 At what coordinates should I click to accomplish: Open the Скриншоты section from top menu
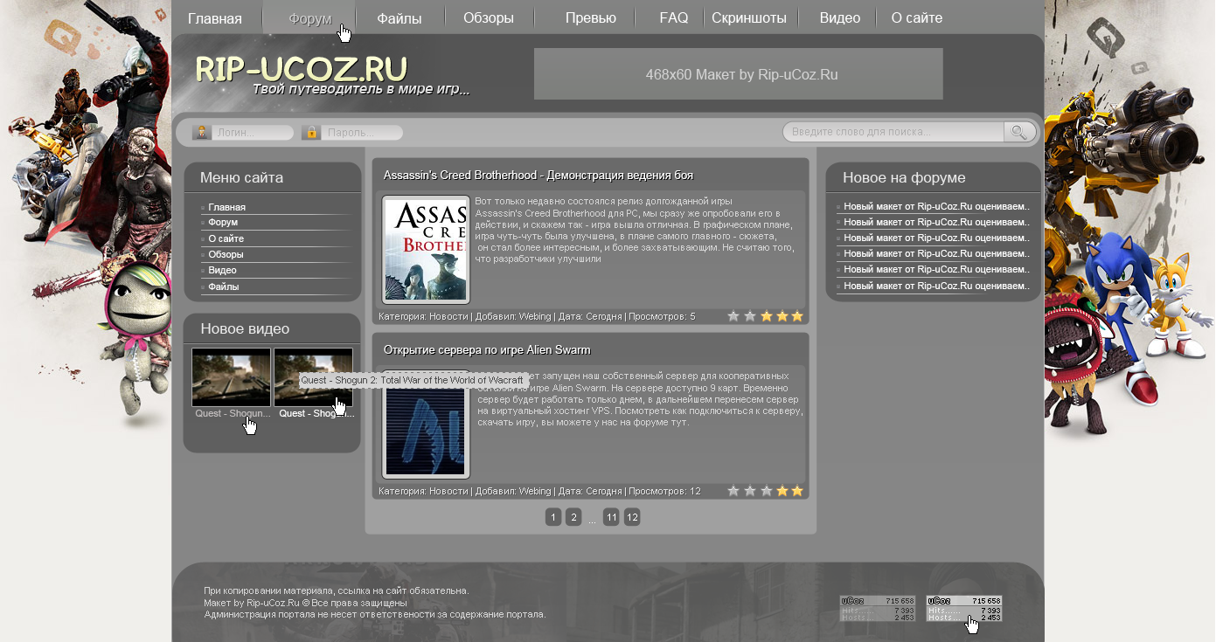point(749,17)
